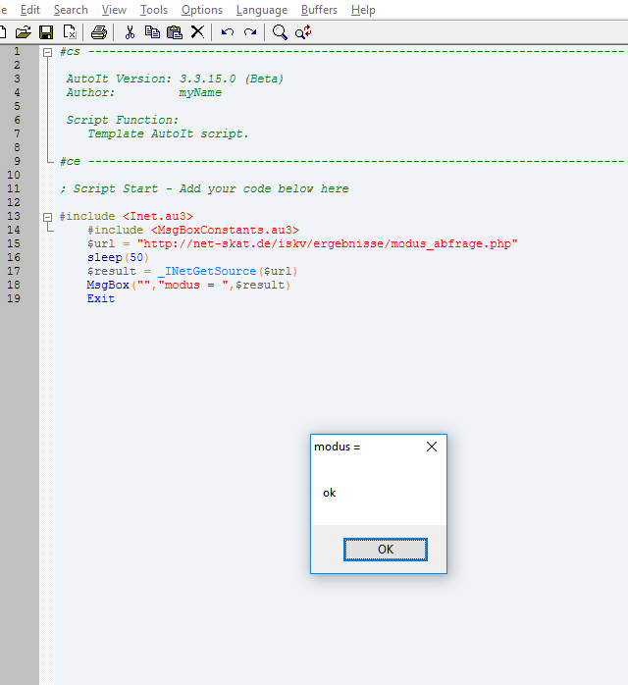Undo the last edit with the toolbar arrow
Screen dimensions: 628x685
coord(228,32)
